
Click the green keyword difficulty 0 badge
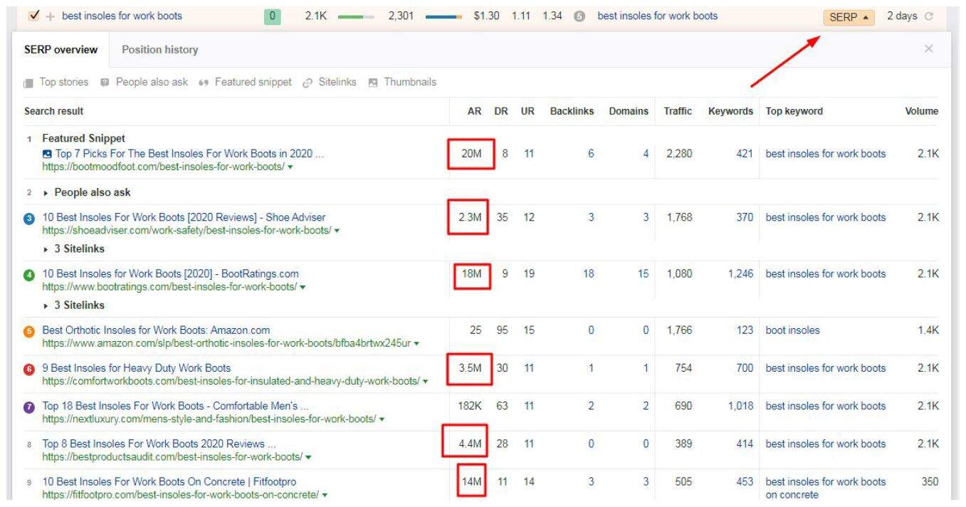(x=272, y=16)
